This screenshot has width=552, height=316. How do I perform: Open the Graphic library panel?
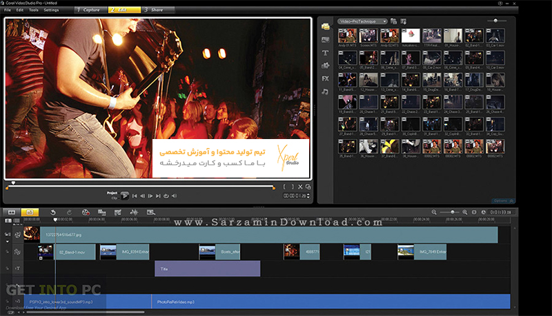(x=325, y=65)
